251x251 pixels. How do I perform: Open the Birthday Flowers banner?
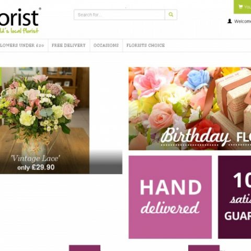pos(190,109)
